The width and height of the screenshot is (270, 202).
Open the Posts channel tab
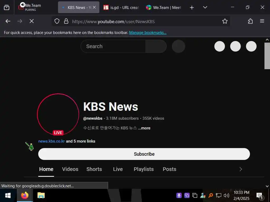[x=170, y=169]
